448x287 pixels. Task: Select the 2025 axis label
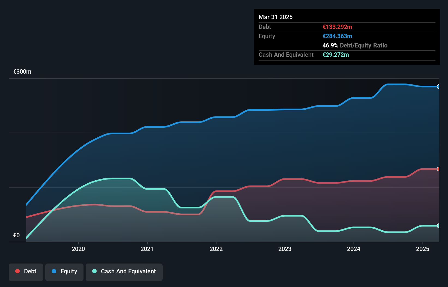pyautogui.click(x=423, y=249)
